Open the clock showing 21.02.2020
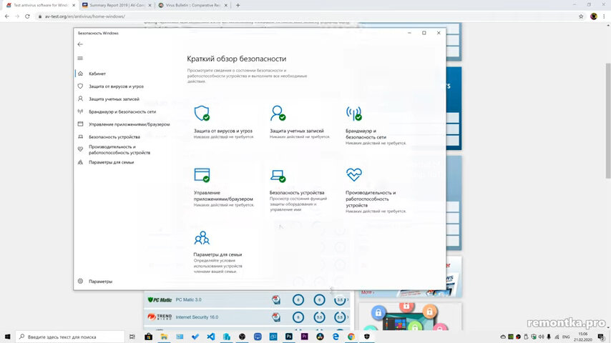611x343 pixels. 583,337
